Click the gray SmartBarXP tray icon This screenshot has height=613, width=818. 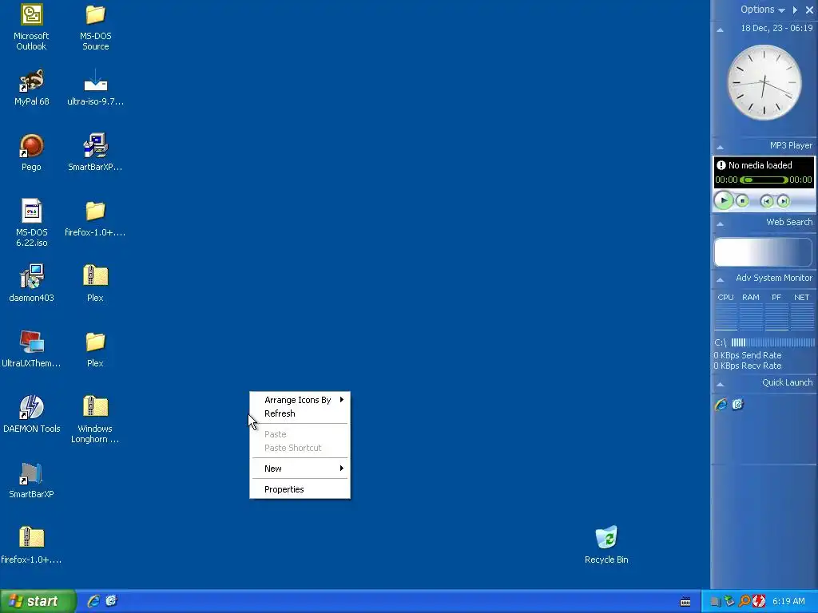[x=716, y=602]
